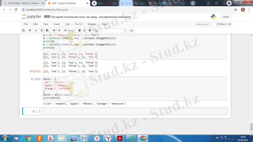This screenshot has height=142, width=253.
Task: Go back in browser history
Action: pyautogui.click(x=4, y=10)
